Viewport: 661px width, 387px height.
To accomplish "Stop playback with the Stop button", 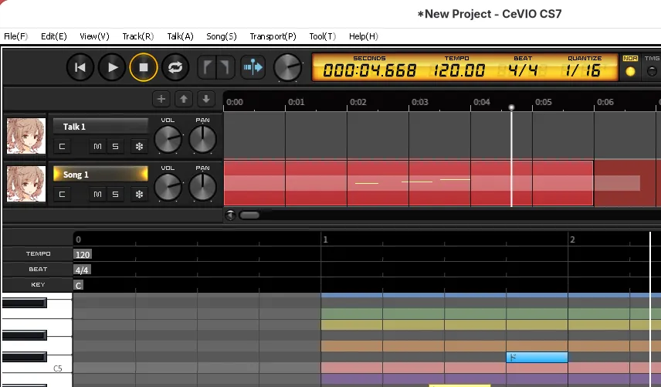I will [144, 67].
